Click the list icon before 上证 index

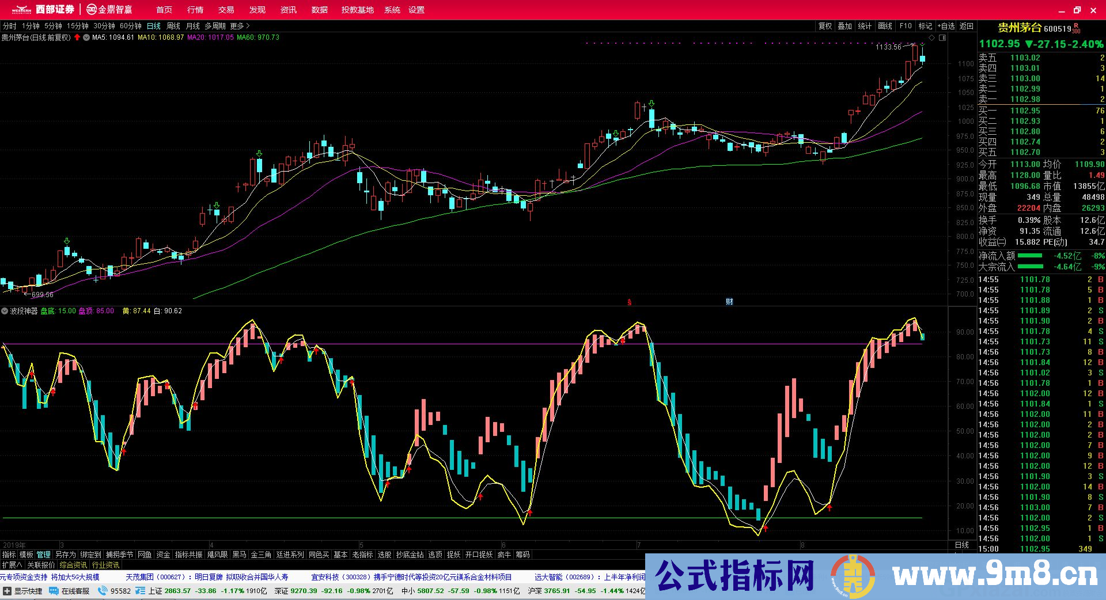[141, 591]
